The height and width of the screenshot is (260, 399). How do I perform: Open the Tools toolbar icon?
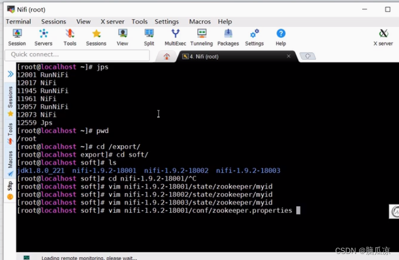click(70, 37)
